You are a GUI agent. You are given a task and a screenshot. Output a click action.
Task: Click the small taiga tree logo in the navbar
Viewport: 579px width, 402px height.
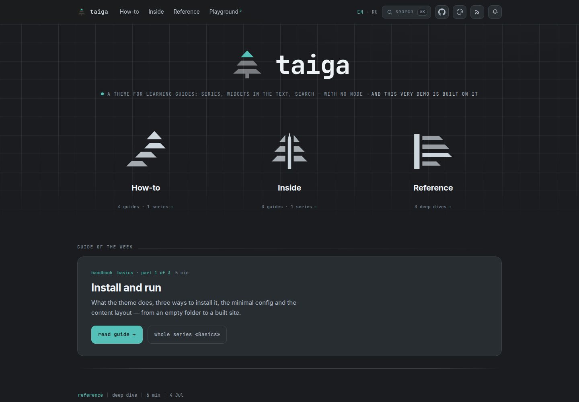pyautogui.click(x=82, y=12)
